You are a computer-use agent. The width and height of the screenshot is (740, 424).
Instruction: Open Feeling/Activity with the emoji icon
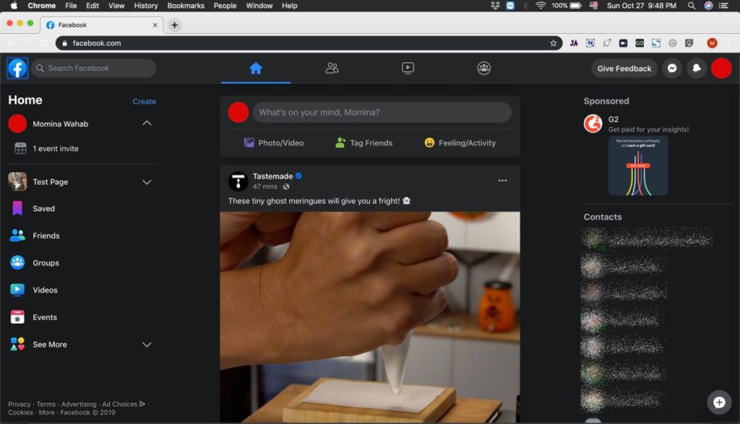[429, 142]
